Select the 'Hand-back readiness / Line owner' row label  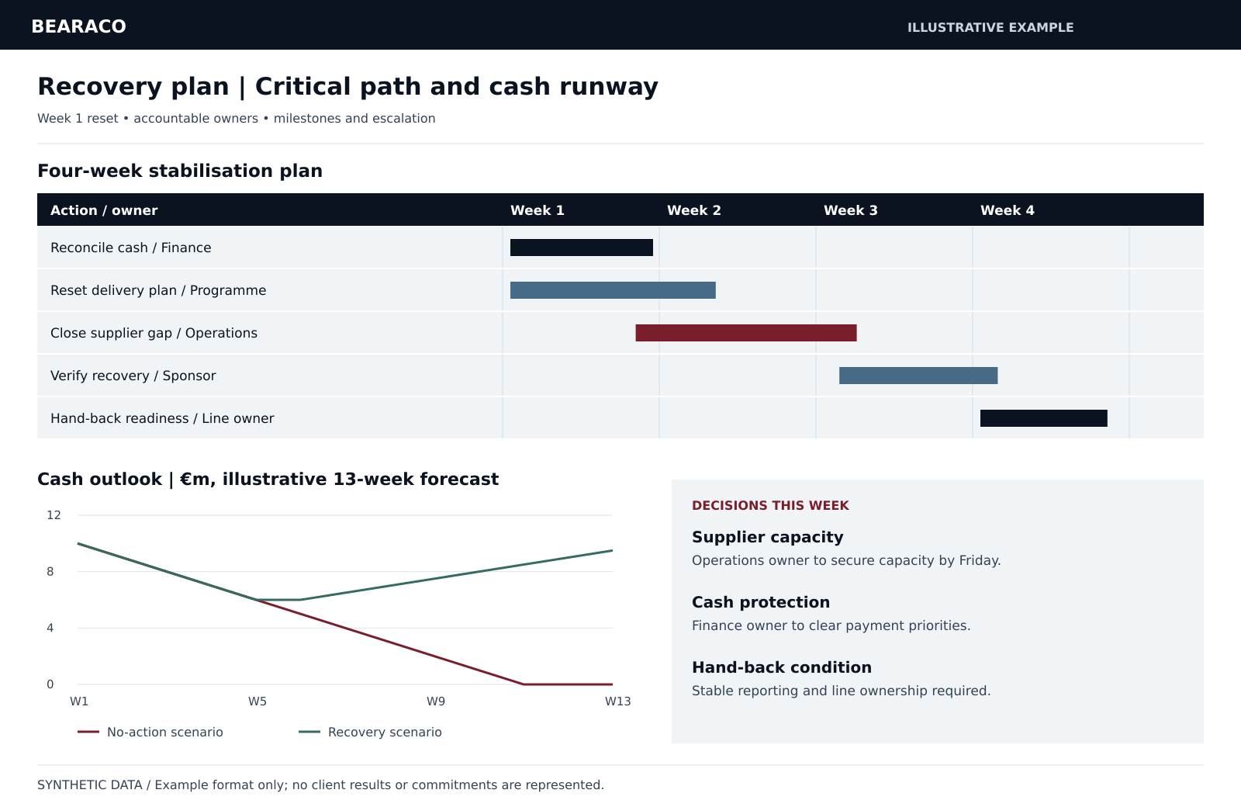coord(162,418)
